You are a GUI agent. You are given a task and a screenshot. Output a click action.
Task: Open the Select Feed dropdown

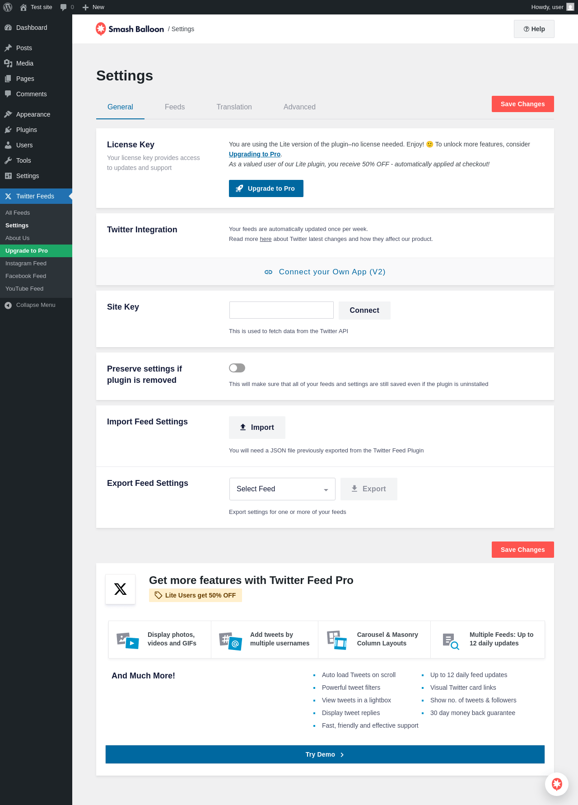pyautogui.click(x=282, y=489)
